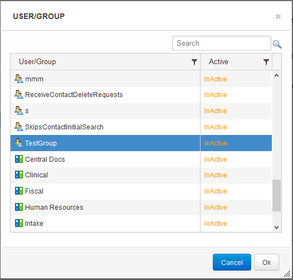Click the InActive status of TestGroup
The image size is (293, 280).
click(216, 143)
